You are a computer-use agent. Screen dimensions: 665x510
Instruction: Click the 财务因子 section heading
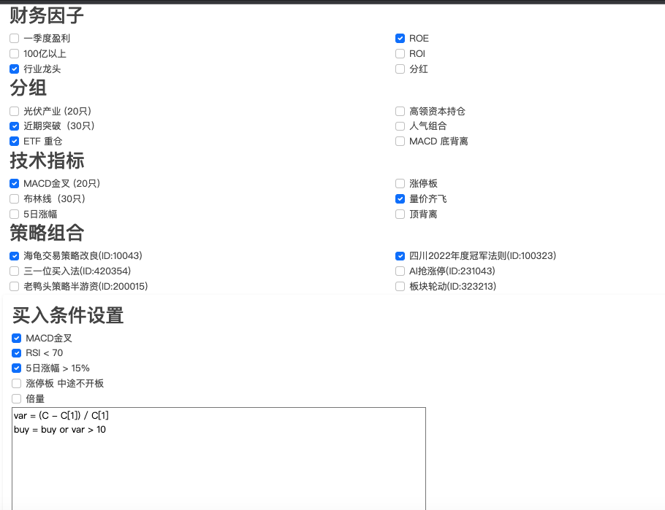click(x=47, y=15)
